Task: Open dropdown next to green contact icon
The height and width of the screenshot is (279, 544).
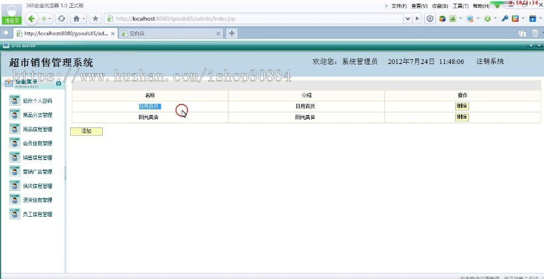Action: pyautogui.click(x=461, y=19)
